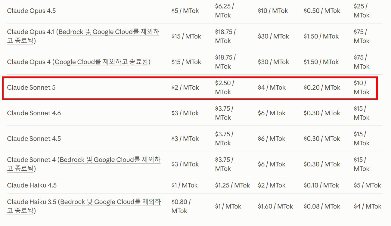Select the Claude Sonnet 4.6 model name
Image resolution: width=391 pixels, height=226 pixels.
(34, 113)
